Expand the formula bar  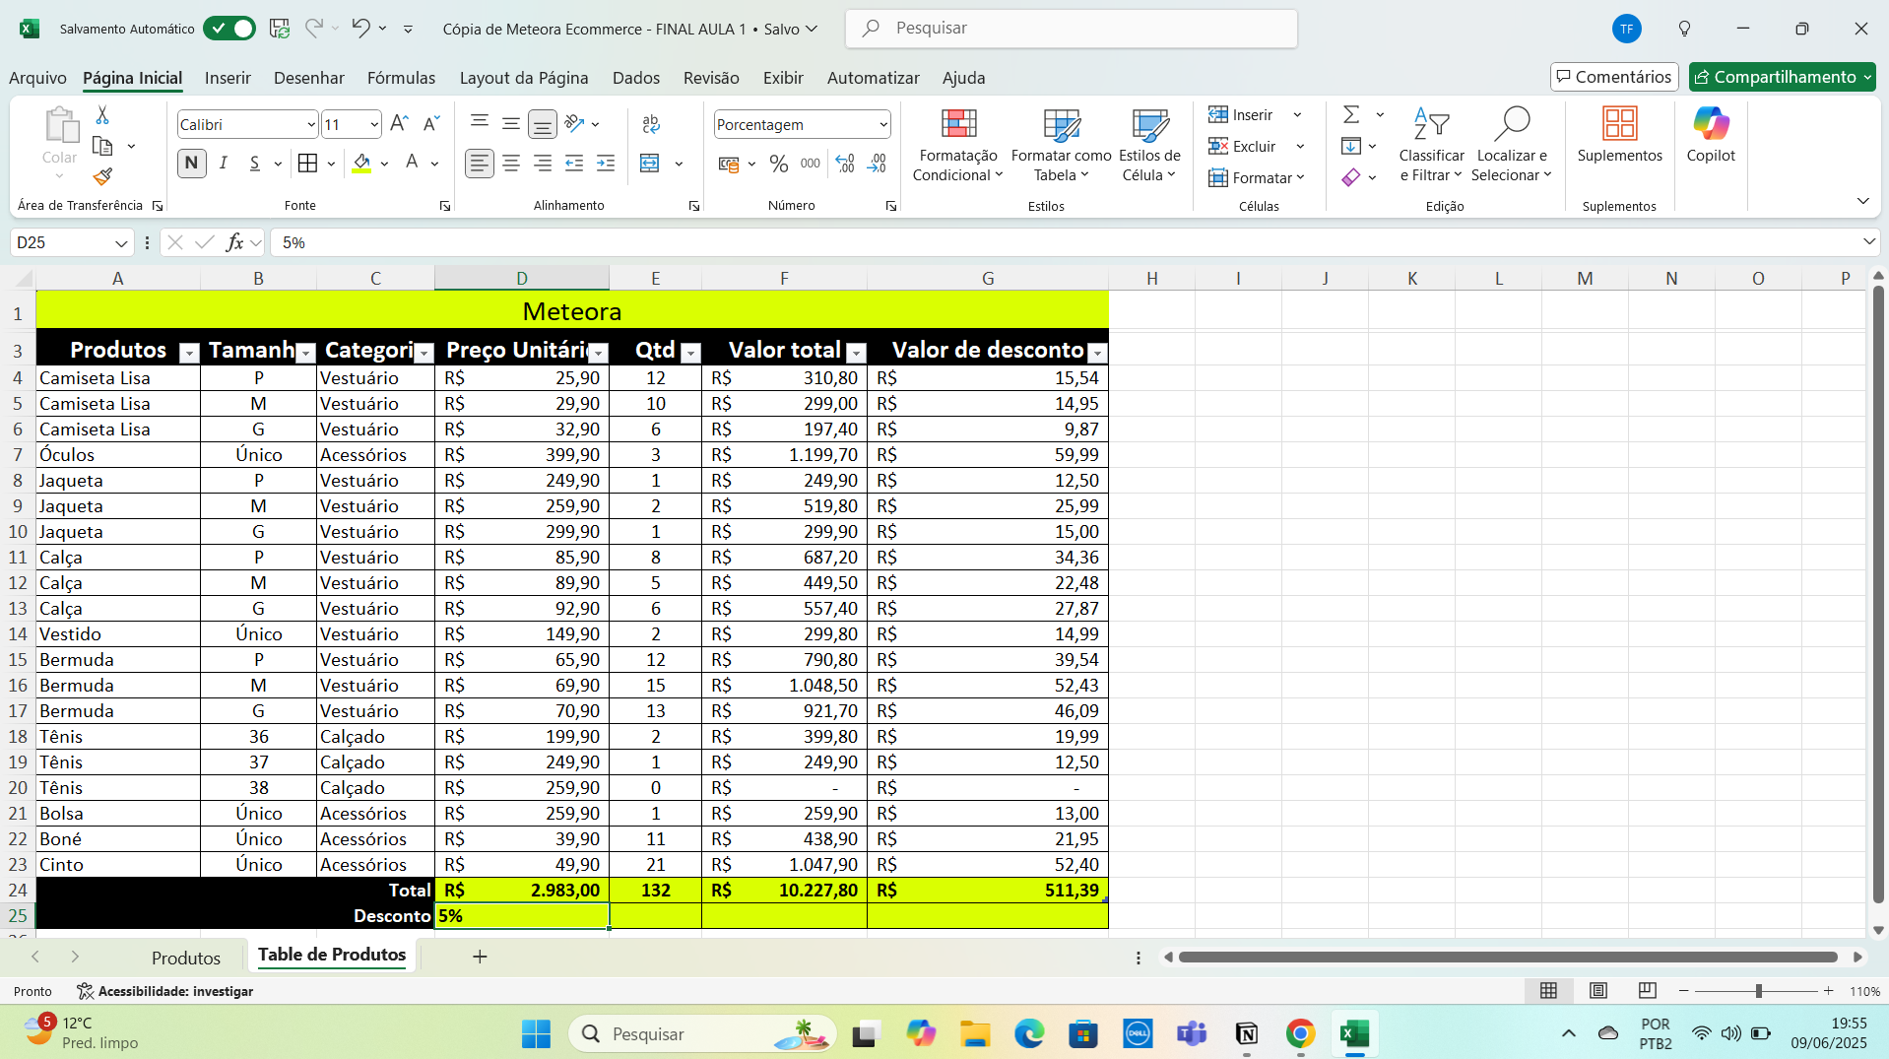tap(1868, 242)
